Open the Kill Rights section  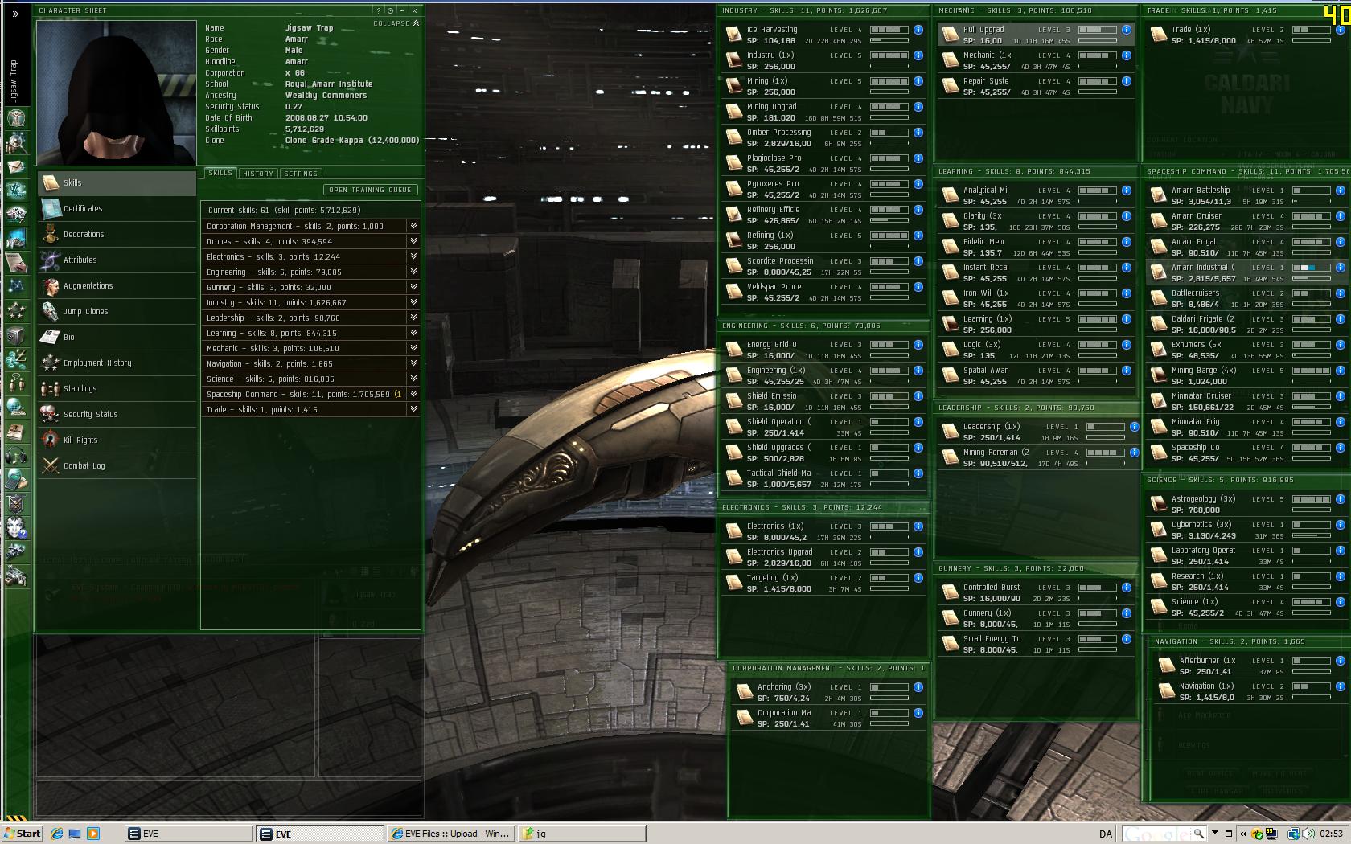pos(117,440)
